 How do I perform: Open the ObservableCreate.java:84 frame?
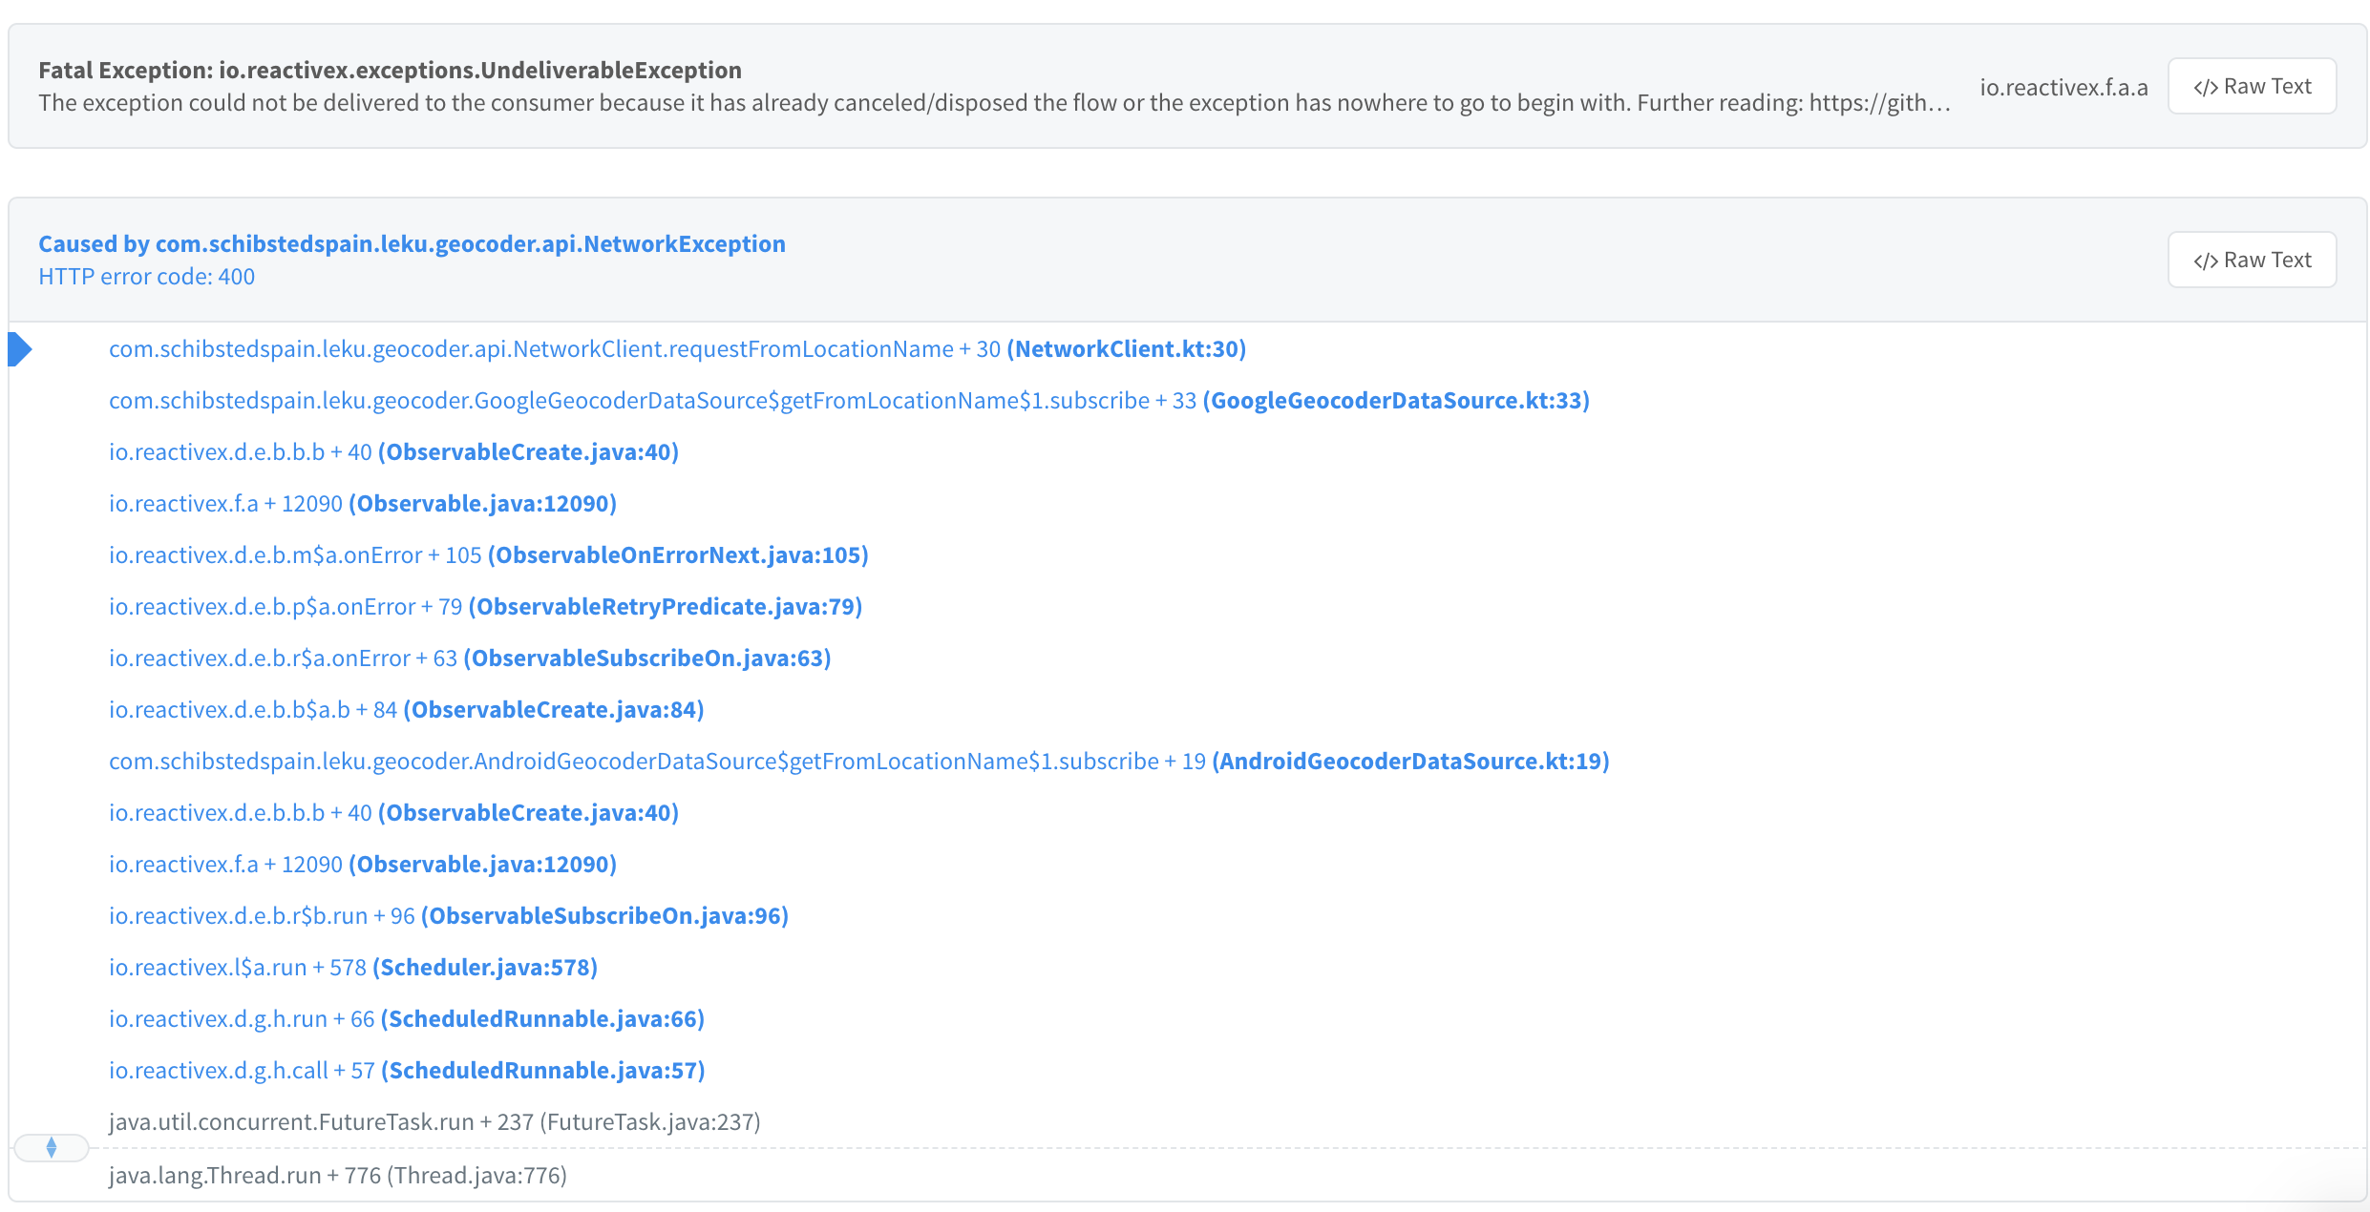tap(406, 709)
